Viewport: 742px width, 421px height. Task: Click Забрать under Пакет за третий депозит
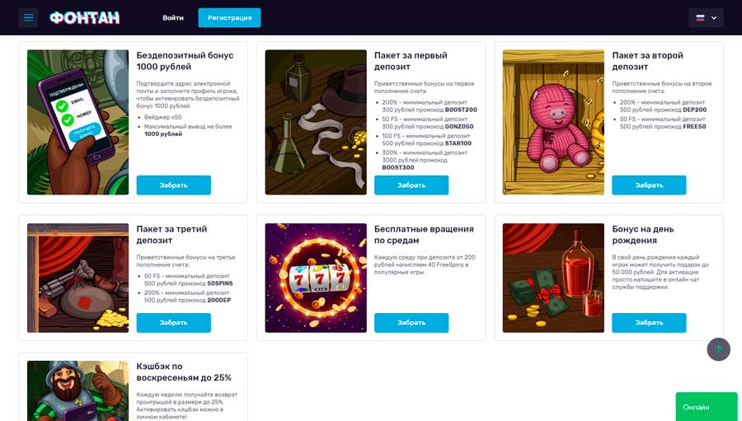click(174, 323)
